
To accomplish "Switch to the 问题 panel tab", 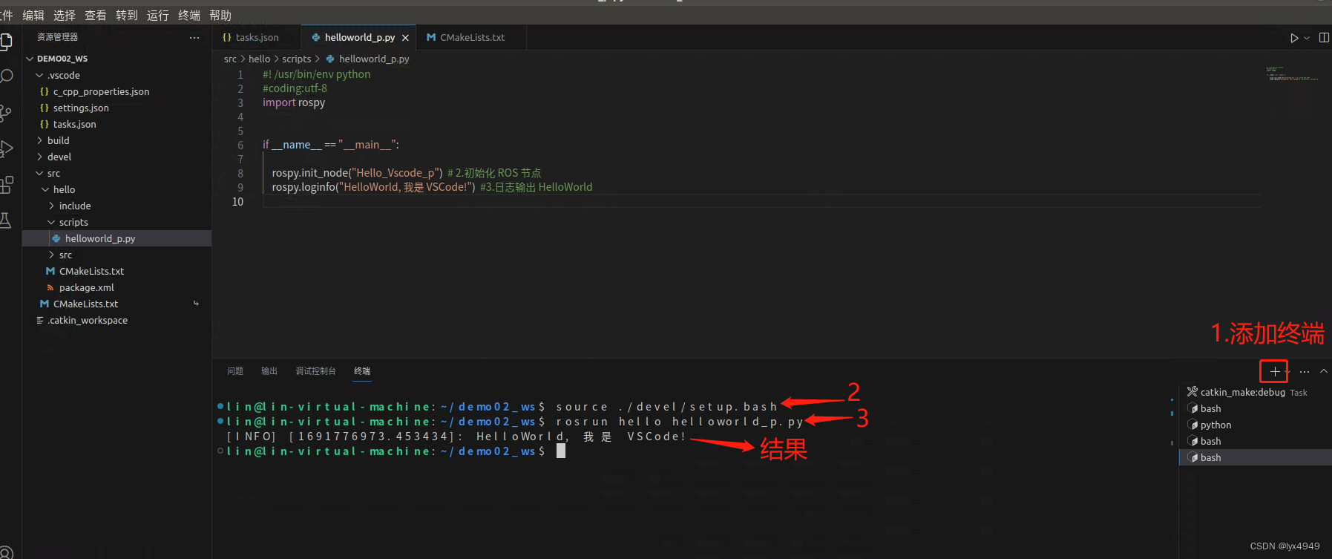I will pos(235,370).
